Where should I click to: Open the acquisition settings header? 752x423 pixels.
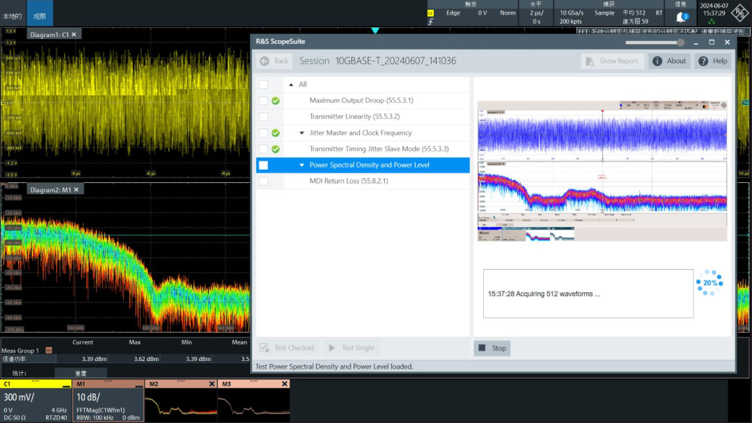point(609,4)
